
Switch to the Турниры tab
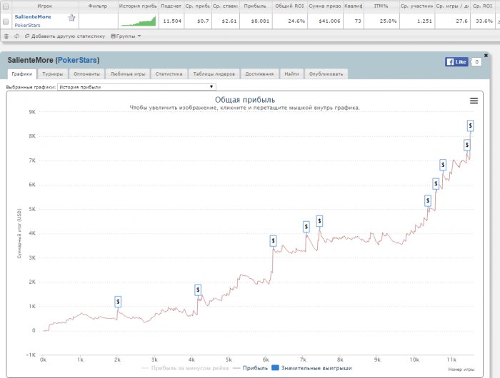tap(52, 73)
